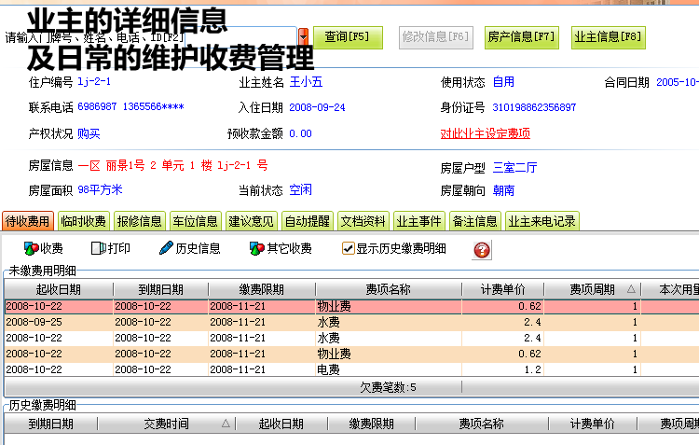Switch to the 临时收费 tab
This screenshot has height=445, width=699.
(x=83, y=221)
